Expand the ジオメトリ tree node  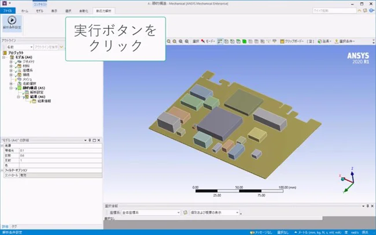[x=11, y=62]
